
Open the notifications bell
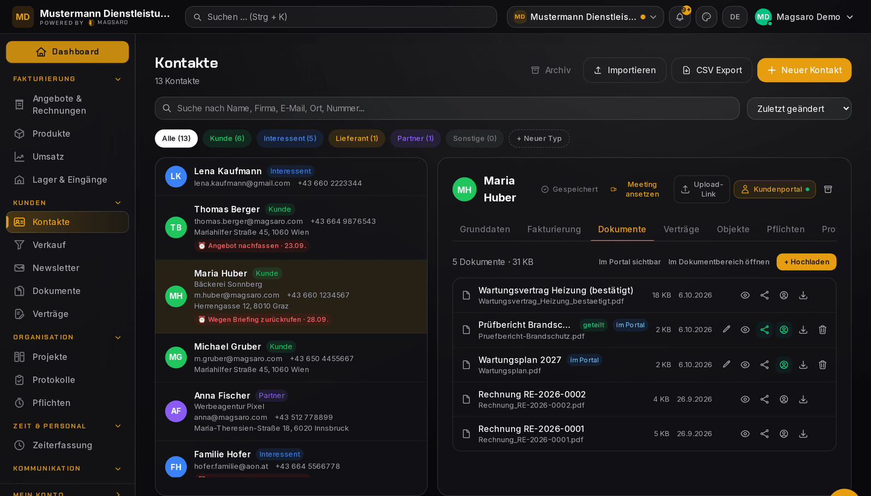coord(680,17)
